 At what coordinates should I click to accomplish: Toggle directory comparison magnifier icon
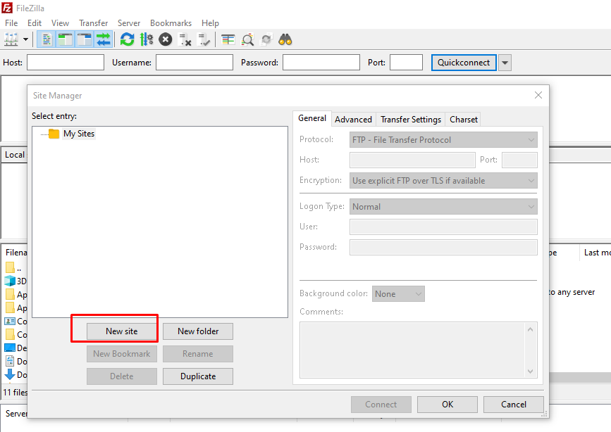pyautogui.click(x=247, y=39)
